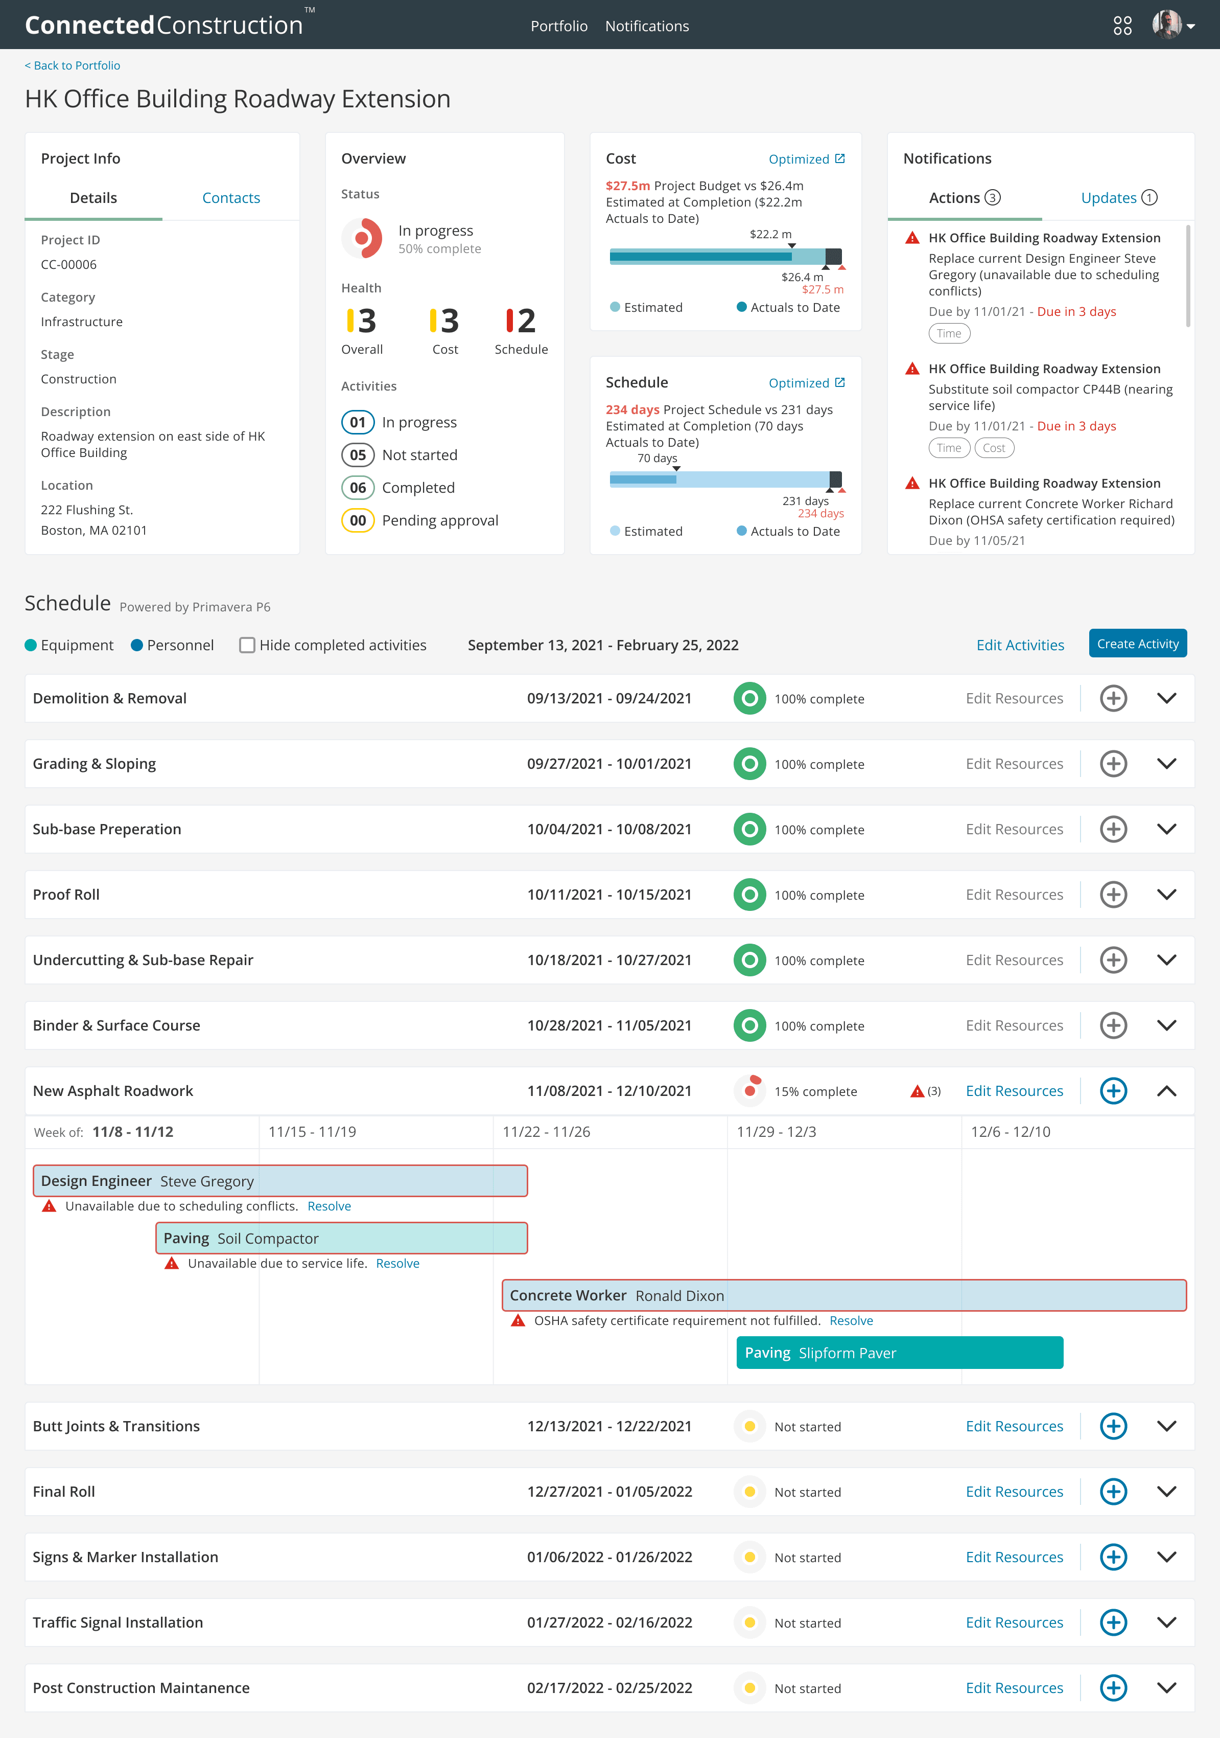Toggle the Personnel legend filter
This screenshot has width=1220, height=1738.
[173, 645]
